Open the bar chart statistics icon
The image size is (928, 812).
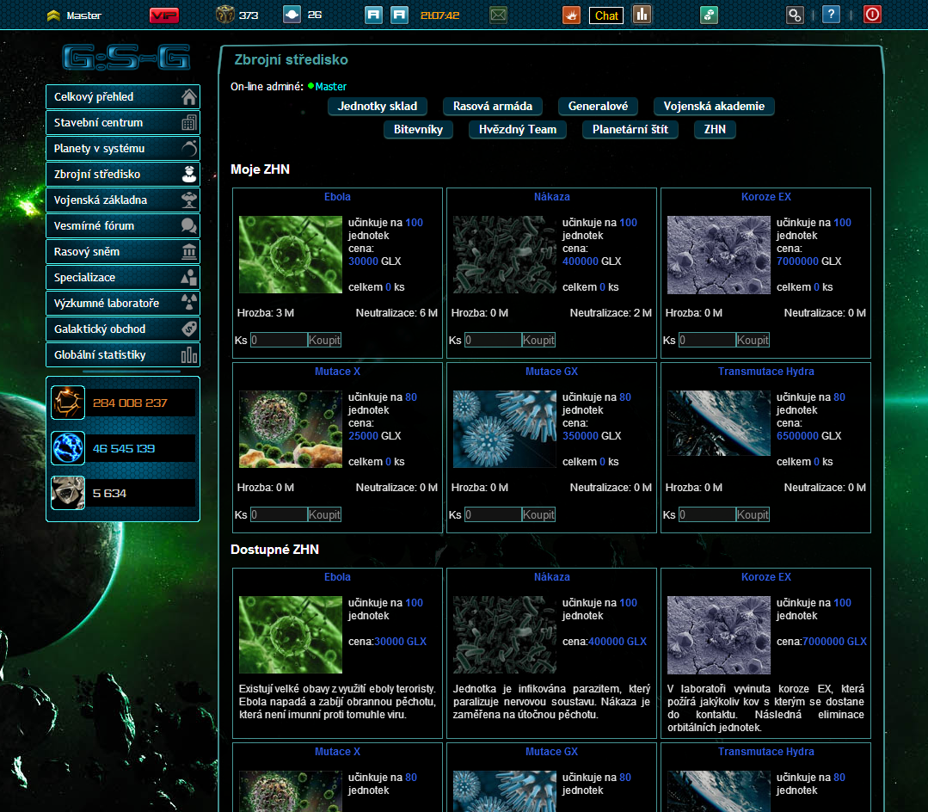(x=642, y=15)
